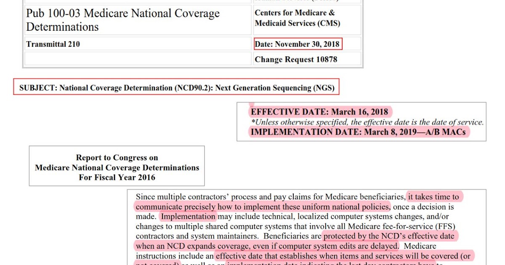This screenshot has width=505, height=265.
Task: Select the Centers for Medicare & Medicaid Services text
Action: 298,18
